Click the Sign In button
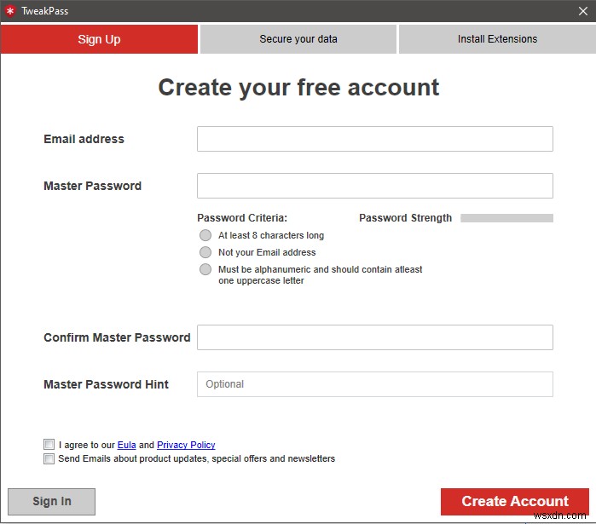This screenshot has height=524, width=596. click(52, 502)
